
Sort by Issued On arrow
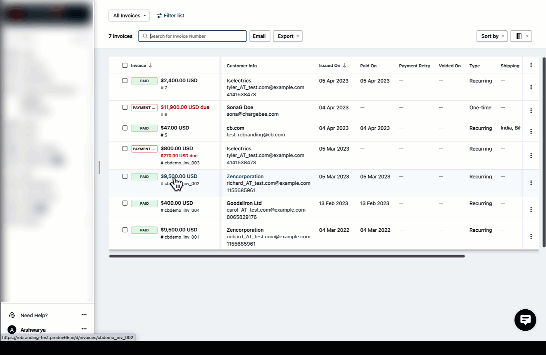[344, 65]
